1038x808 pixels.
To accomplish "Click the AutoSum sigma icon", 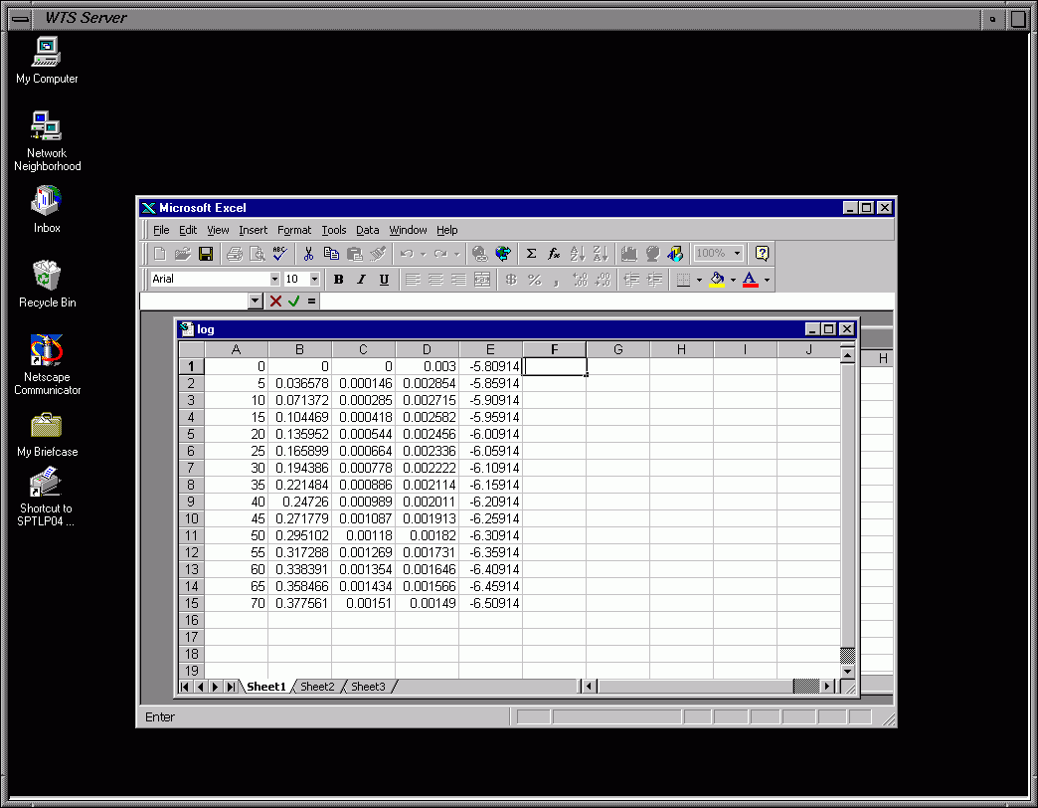I will click(x=531, y=254).
